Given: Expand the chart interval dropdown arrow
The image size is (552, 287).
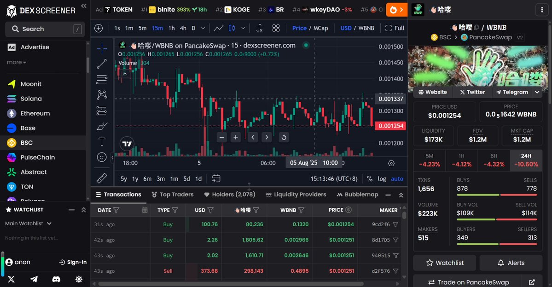Looking at the screenshot, I should 203,28.
